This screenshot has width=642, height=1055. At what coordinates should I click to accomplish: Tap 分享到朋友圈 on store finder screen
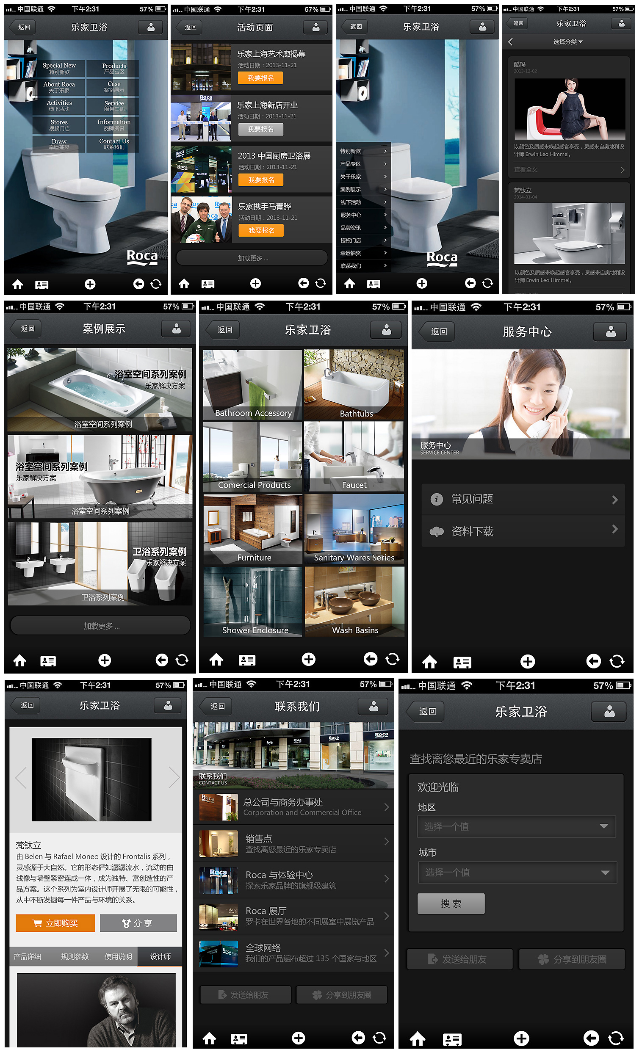[571, 960]
